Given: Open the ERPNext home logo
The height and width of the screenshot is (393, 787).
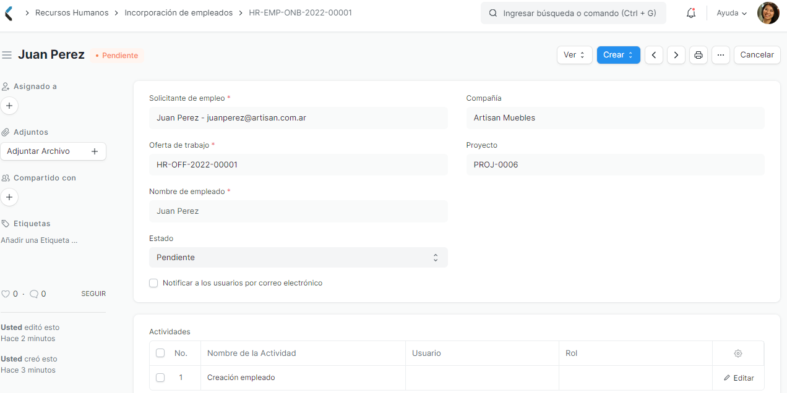Looking at the screenshot, I should pos(8,13).
